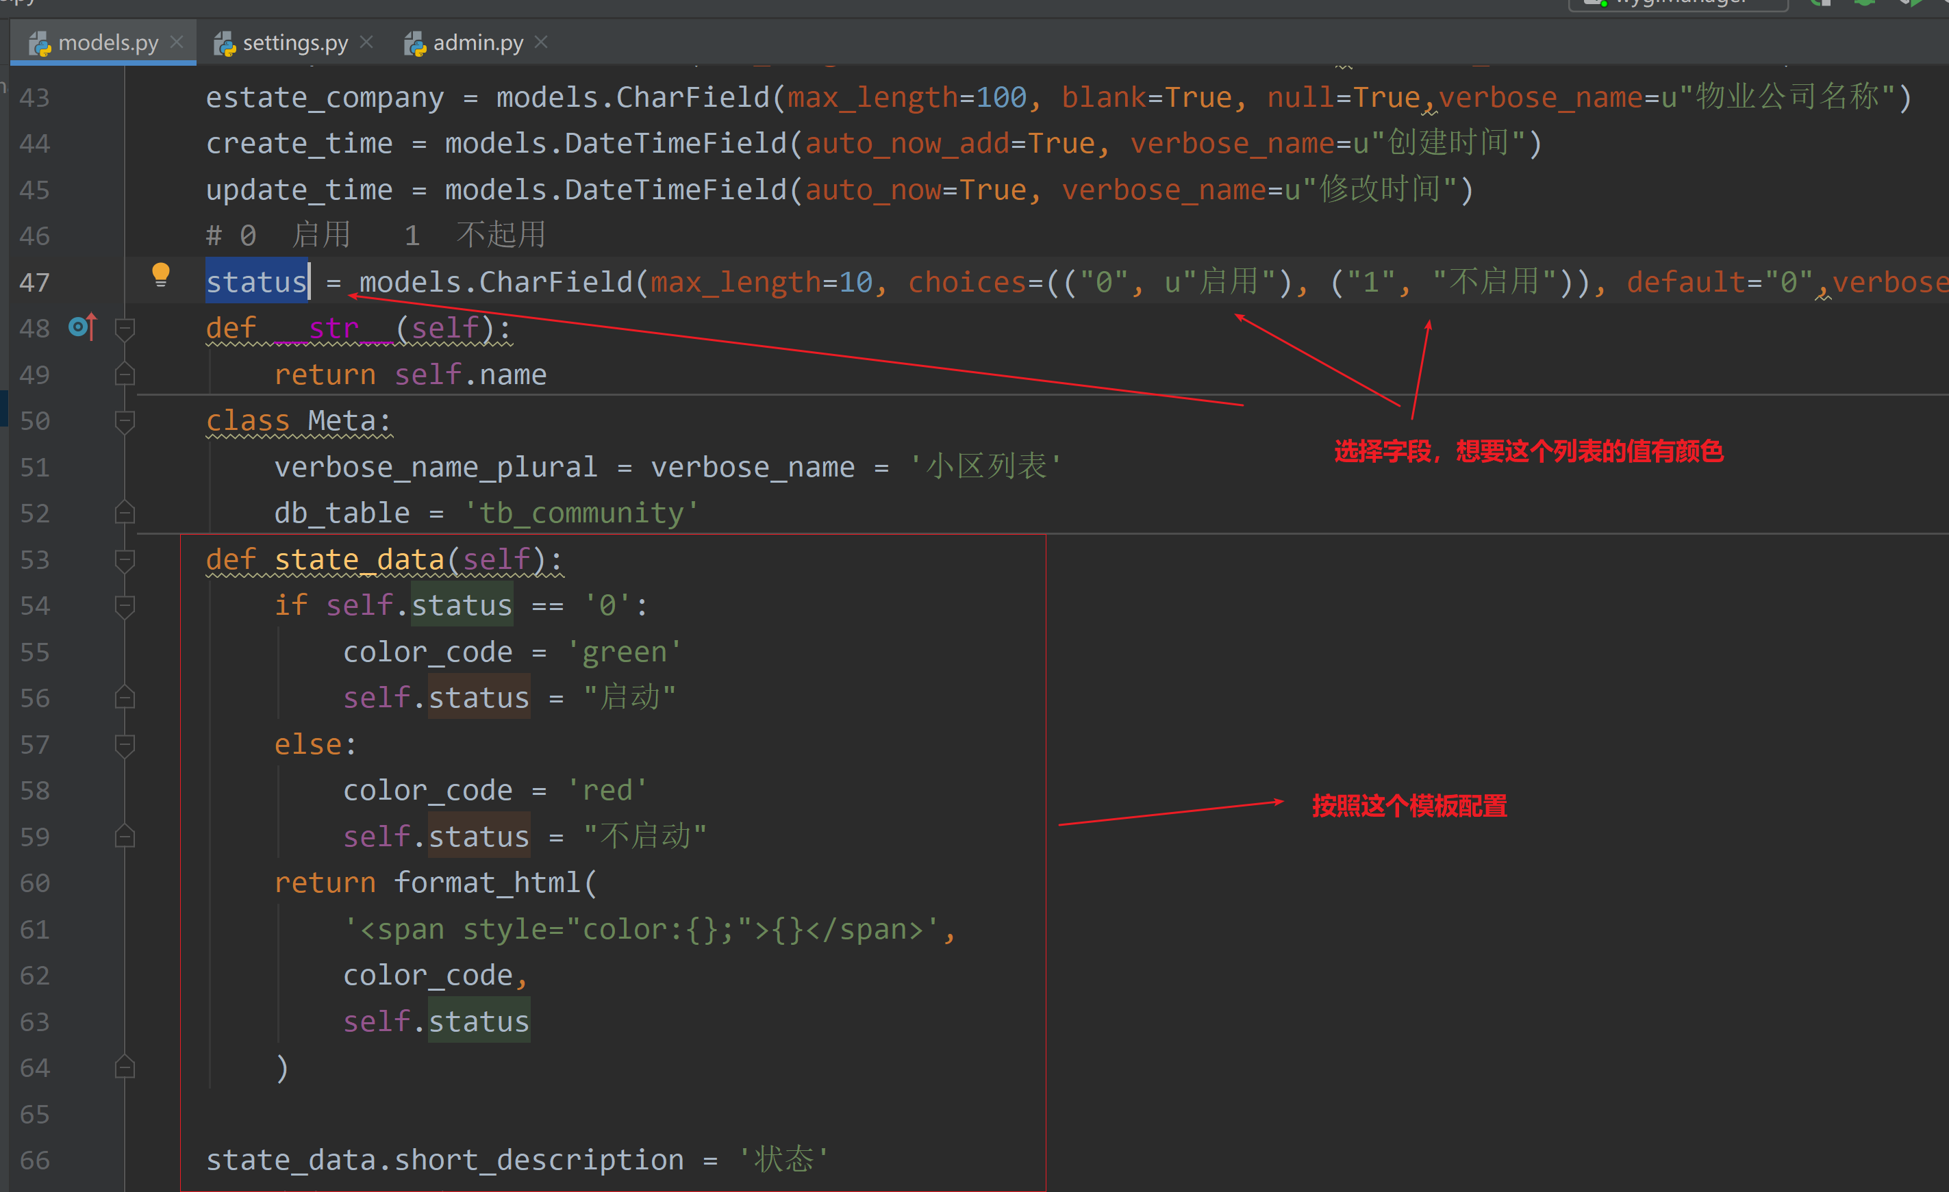The width and height of the screenshot is (1949, 1192).
Task: Click the yellow intention lightbulb on line 47
Action: click(160, 275)
